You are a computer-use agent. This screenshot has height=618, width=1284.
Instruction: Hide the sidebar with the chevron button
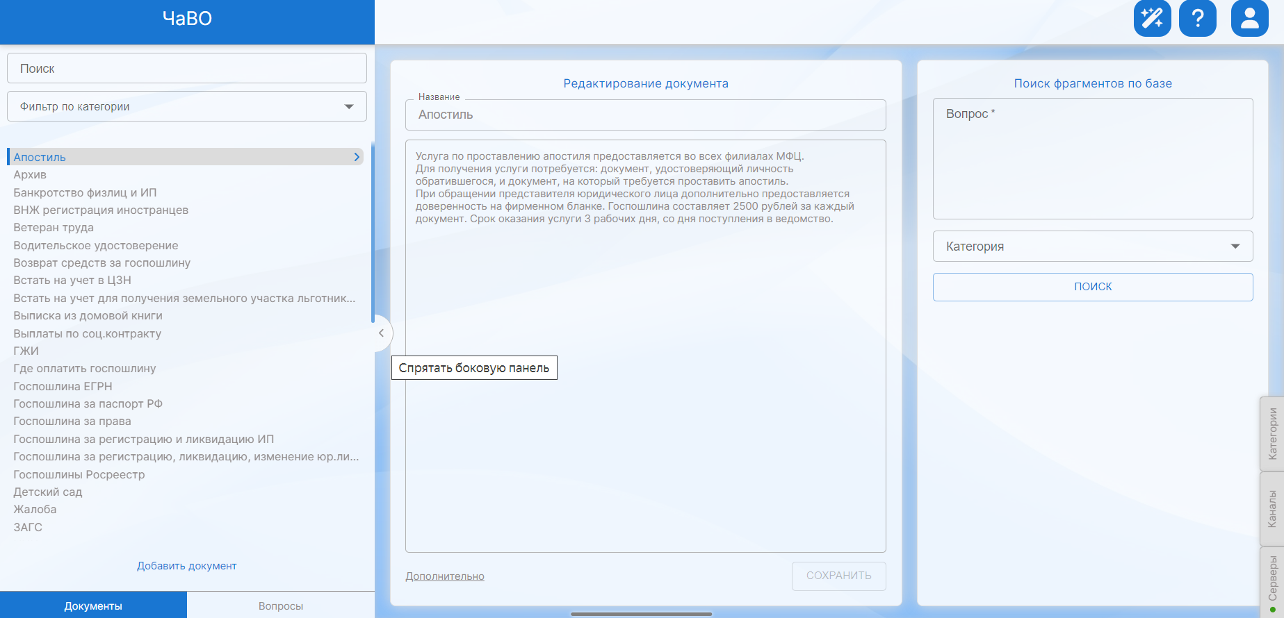click(x=381, y=333)
